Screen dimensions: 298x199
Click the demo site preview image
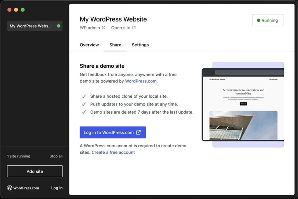243,104
